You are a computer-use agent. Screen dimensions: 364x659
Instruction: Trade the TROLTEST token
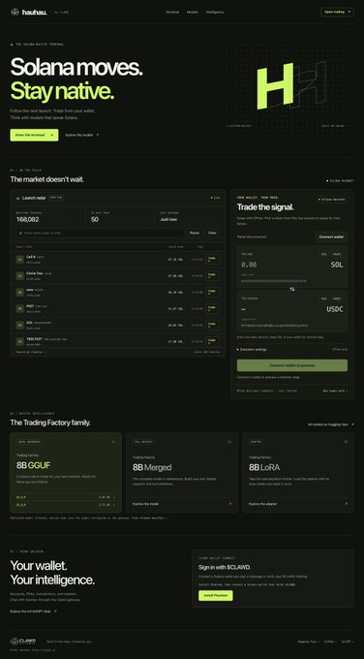tap(212, 341)
